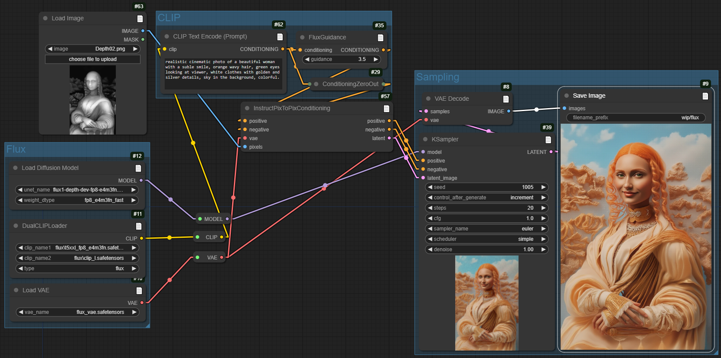The width and height of the screenshot is (721, 358).
Task: Click the denoise slider field
Action: 487,249
